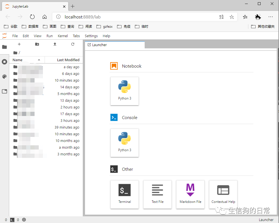
Task: Open the Open Tabs sidebar icon
Action: click(4, 91)
